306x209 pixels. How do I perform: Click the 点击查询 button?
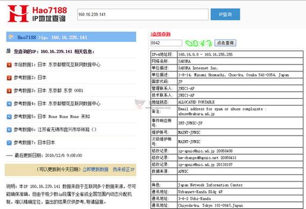[x=225, y=43]
